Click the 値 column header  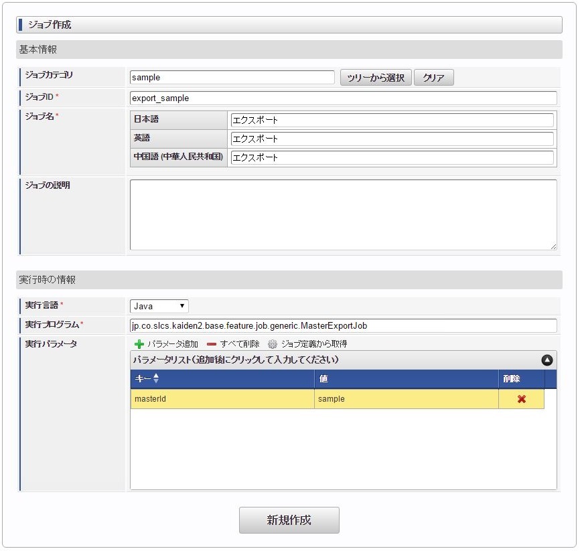click(x=406, y=379)
